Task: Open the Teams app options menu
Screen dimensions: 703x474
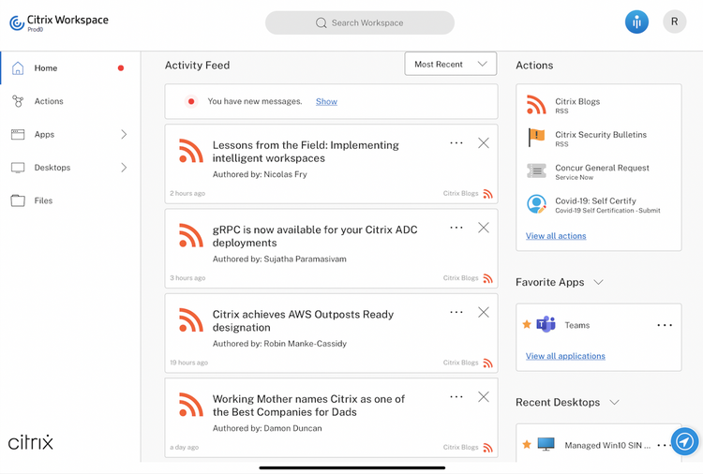Action: pos(665,325)
